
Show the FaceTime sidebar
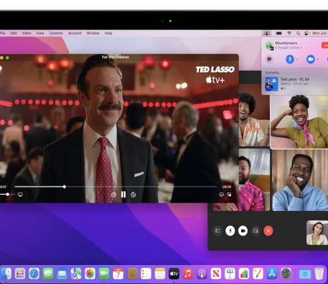(217, 231)
